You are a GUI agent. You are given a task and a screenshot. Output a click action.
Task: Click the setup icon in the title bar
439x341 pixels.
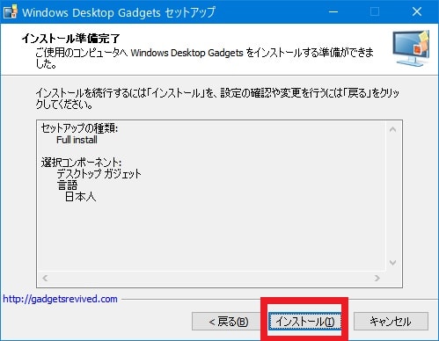[10, 12]
